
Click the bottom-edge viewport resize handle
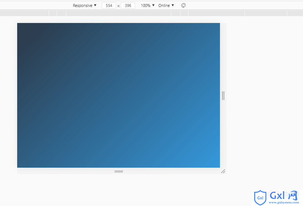tap(119, 171)
